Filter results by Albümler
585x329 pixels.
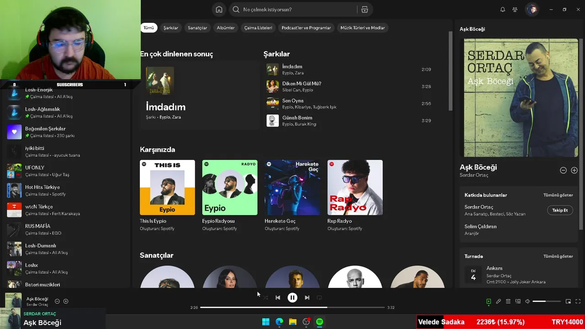tap(226, 28)
